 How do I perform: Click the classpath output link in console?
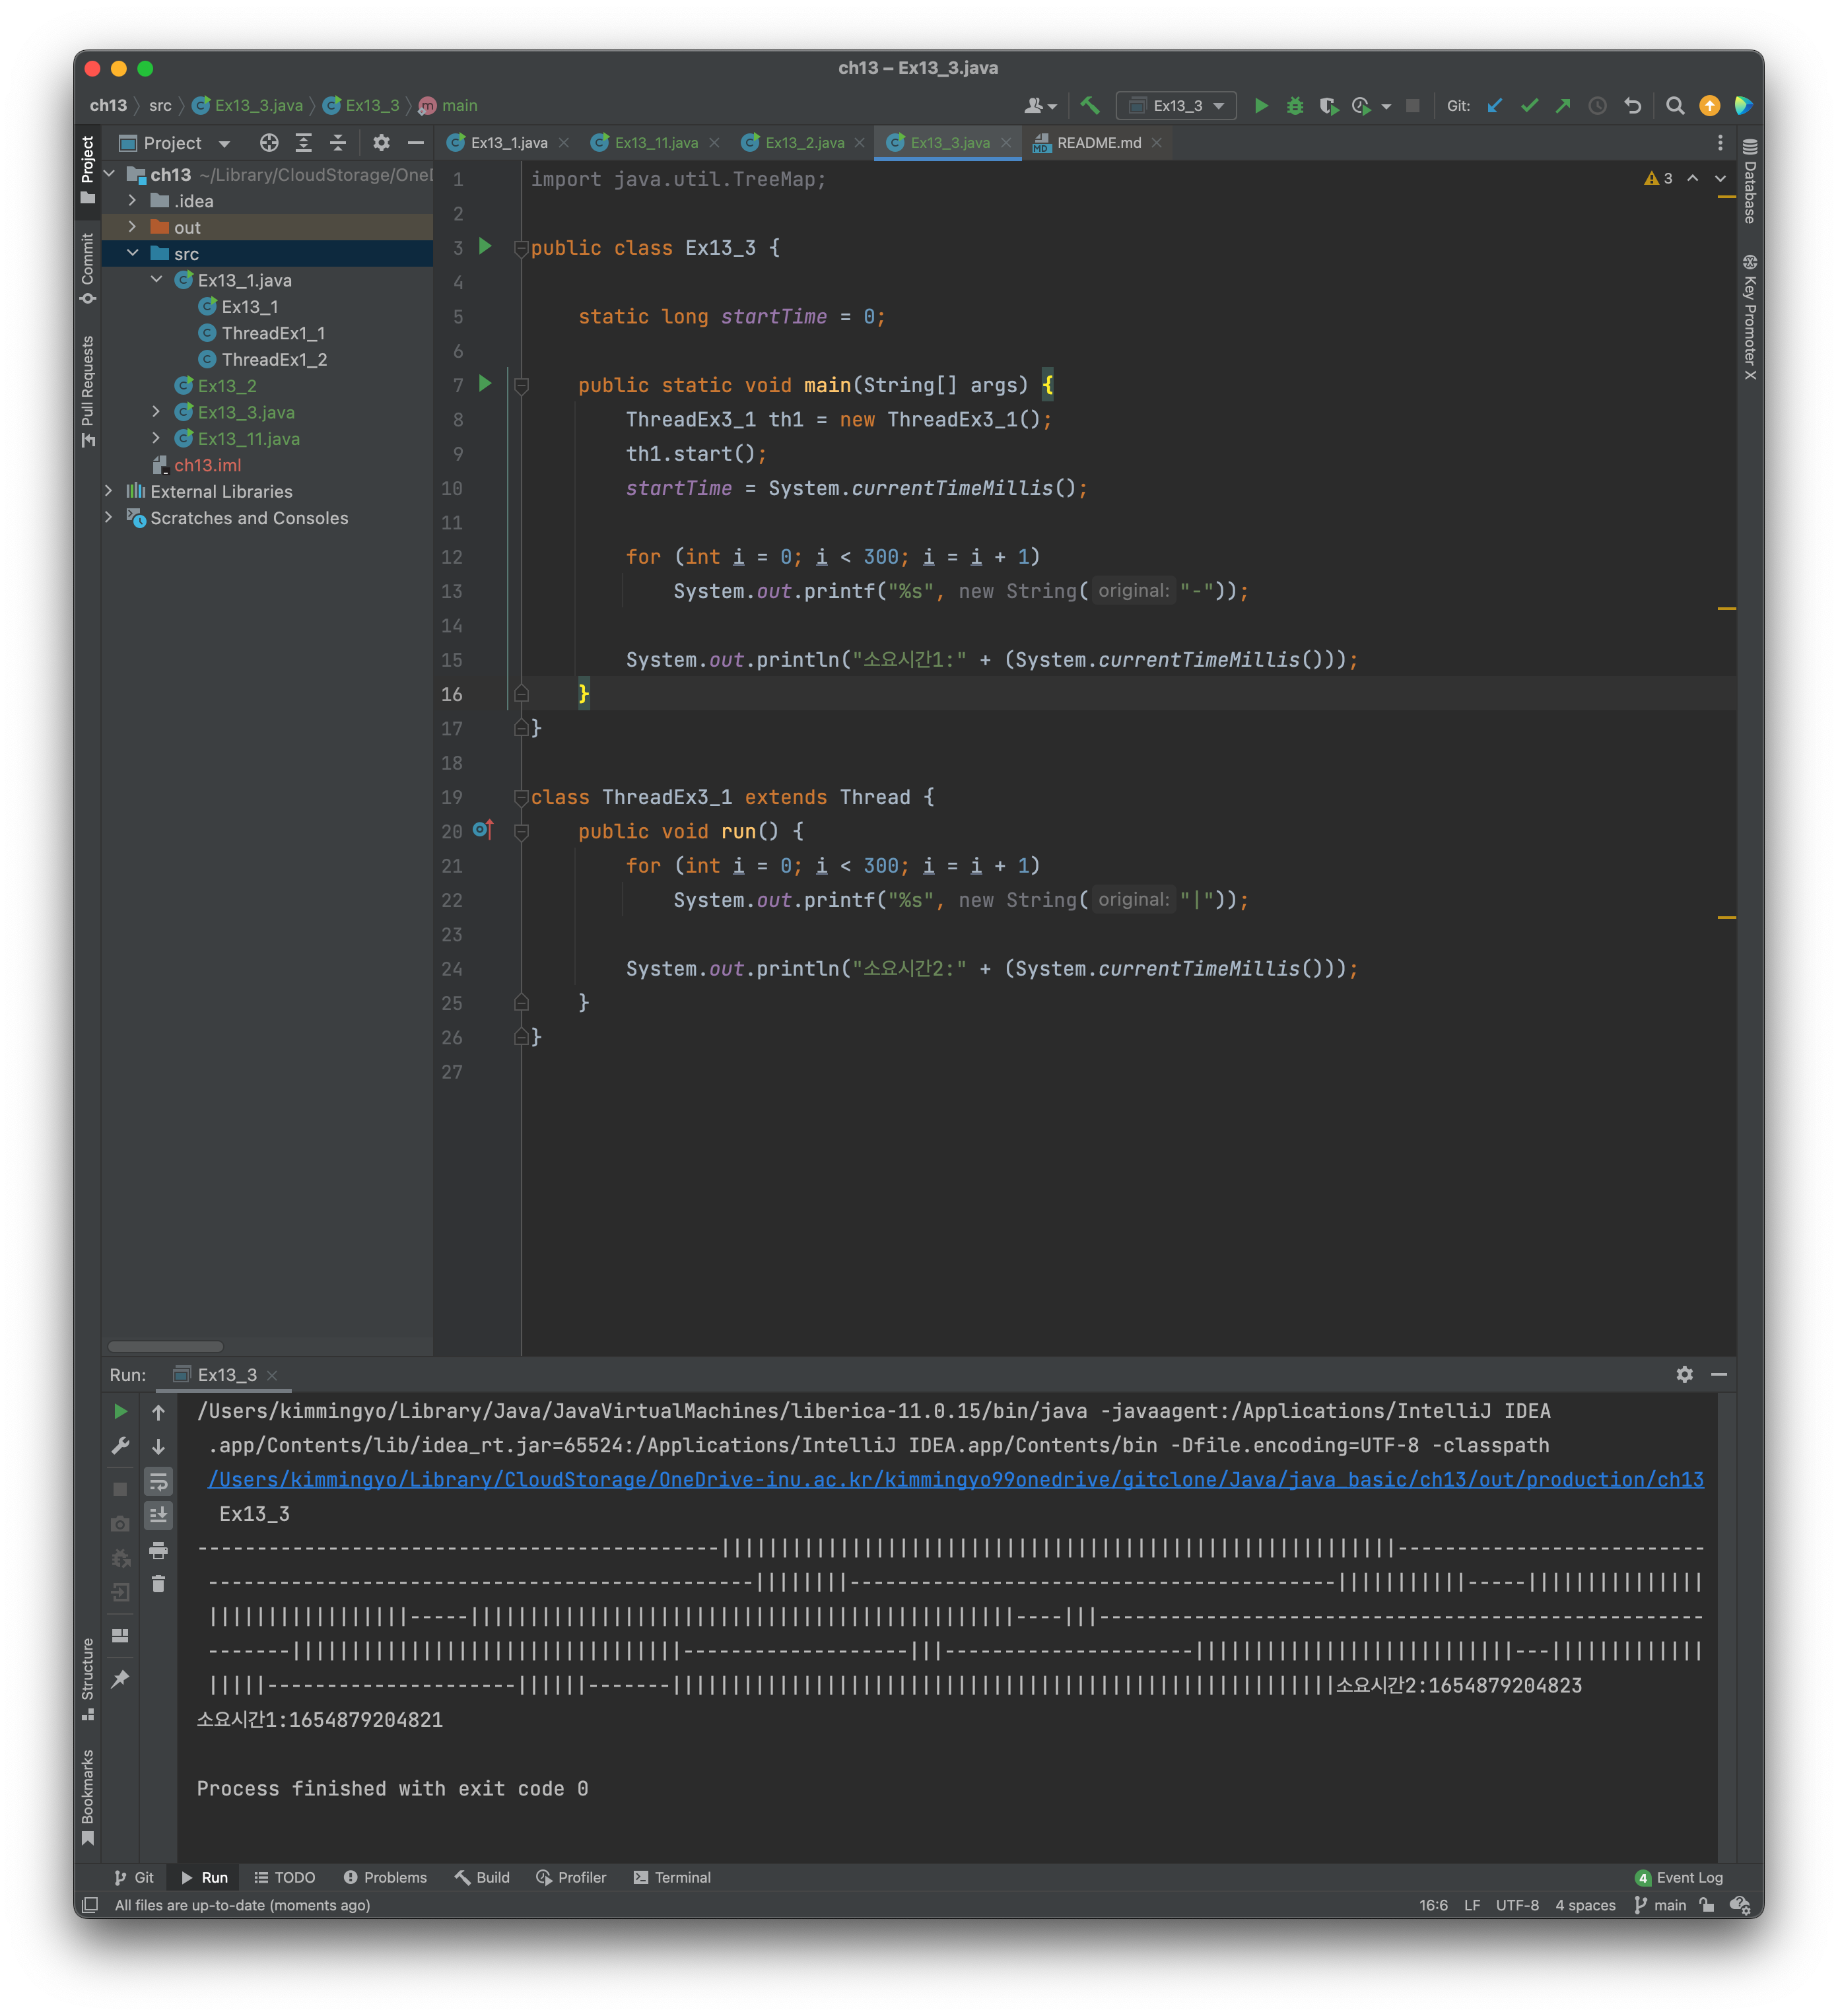(955, 1479)
